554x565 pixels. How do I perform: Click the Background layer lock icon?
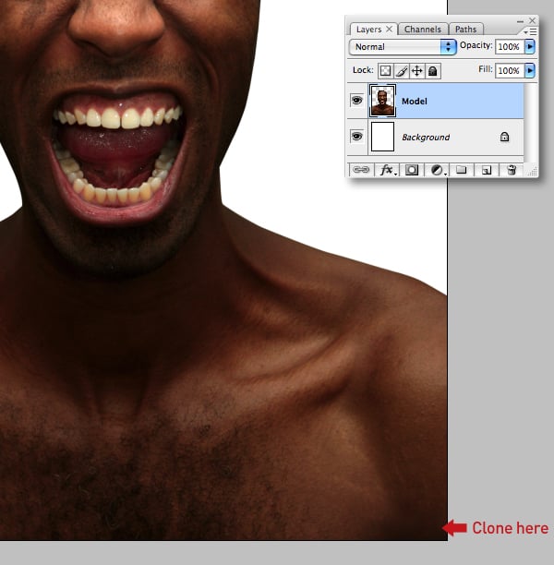[504, 137]
